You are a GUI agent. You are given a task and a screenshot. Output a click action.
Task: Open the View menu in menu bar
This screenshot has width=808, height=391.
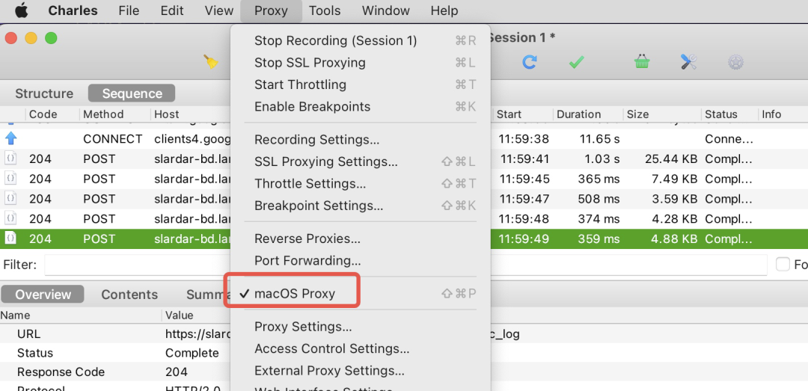(219, 10)
